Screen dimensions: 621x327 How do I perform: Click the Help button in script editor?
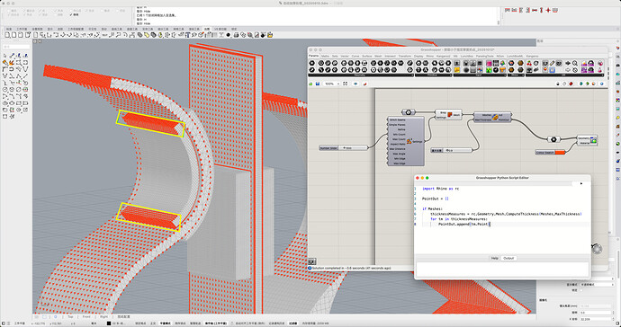point(495,258)
